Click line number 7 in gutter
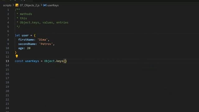The height and width of the screenshot is (112, 199). (x=8, y=35)
